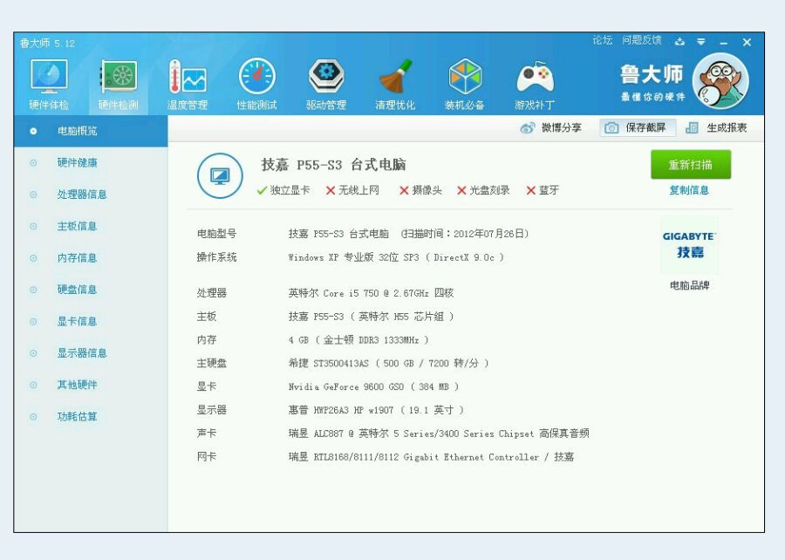The image size is (785, 560).
Task: Click the red X next to 光盘刻录
Action: point(461,191)
